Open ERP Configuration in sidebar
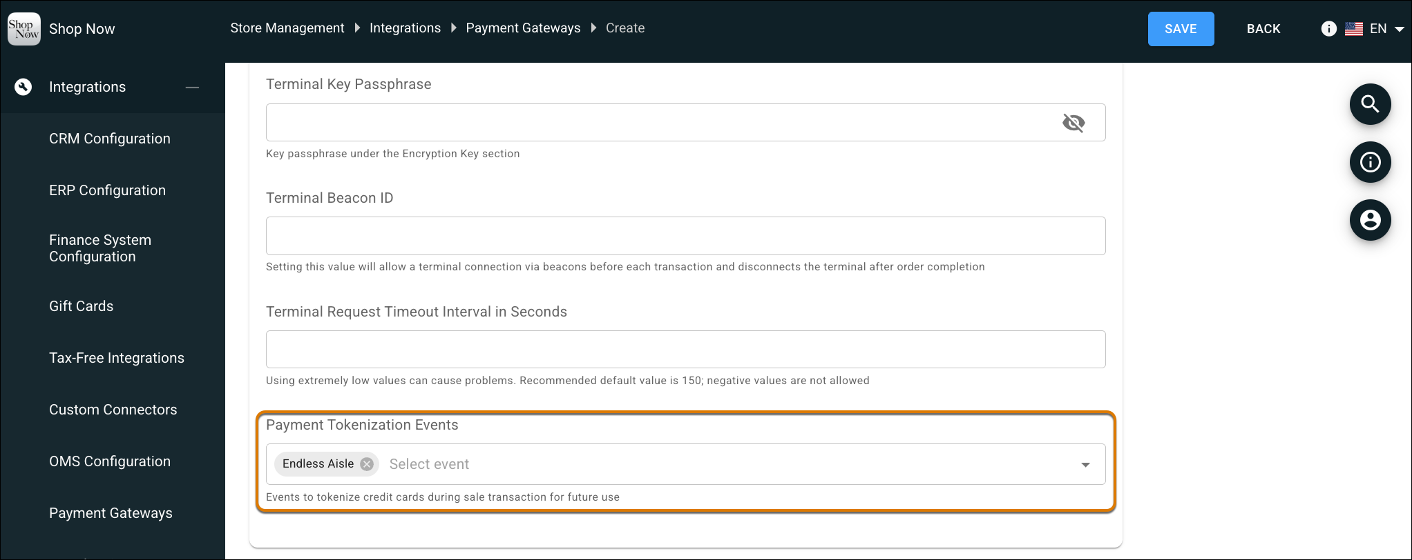Viewport: 1412px width, 560px height. click(x=107, y=190)
